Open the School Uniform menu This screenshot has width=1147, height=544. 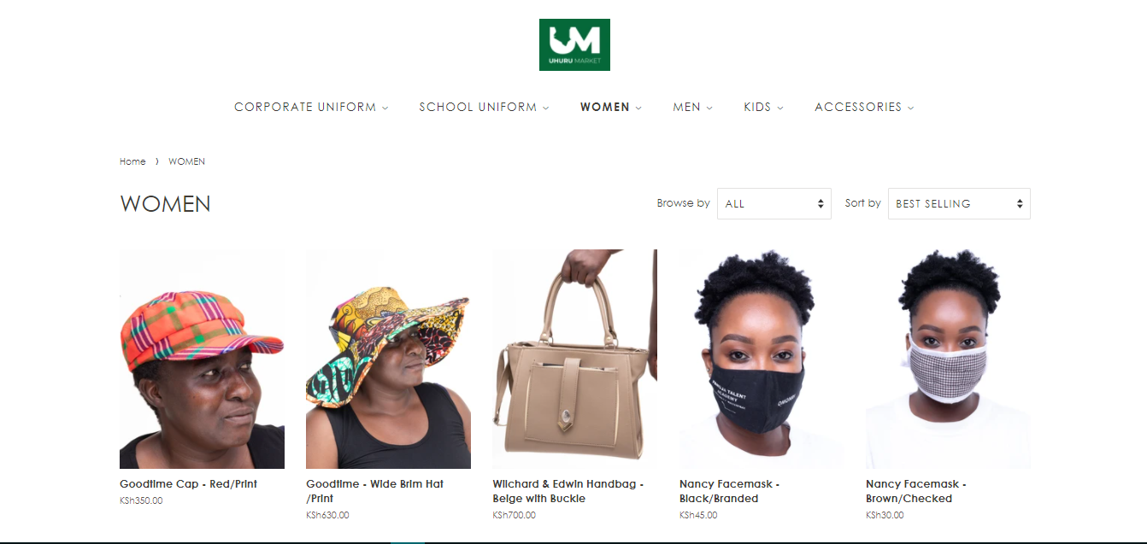coord(484,107)
